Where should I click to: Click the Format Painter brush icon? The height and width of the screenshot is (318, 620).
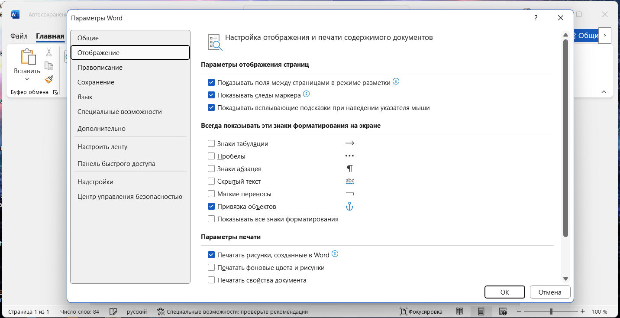[x=49, y=80]
